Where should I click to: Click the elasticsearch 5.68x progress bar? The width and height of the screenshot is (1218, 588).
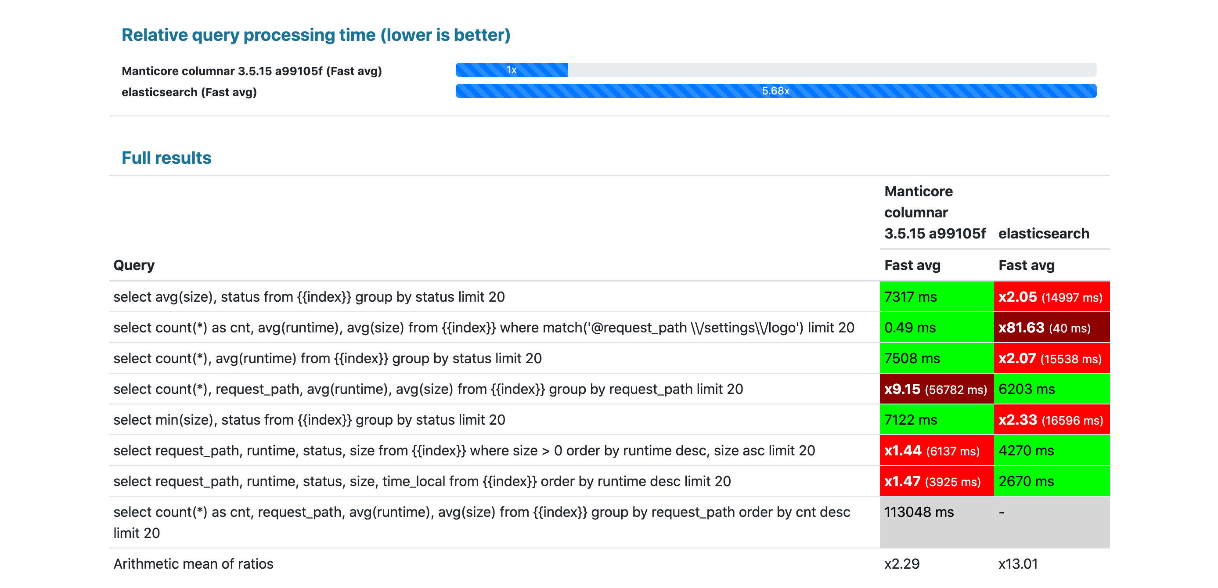click(x=775, y=91)
